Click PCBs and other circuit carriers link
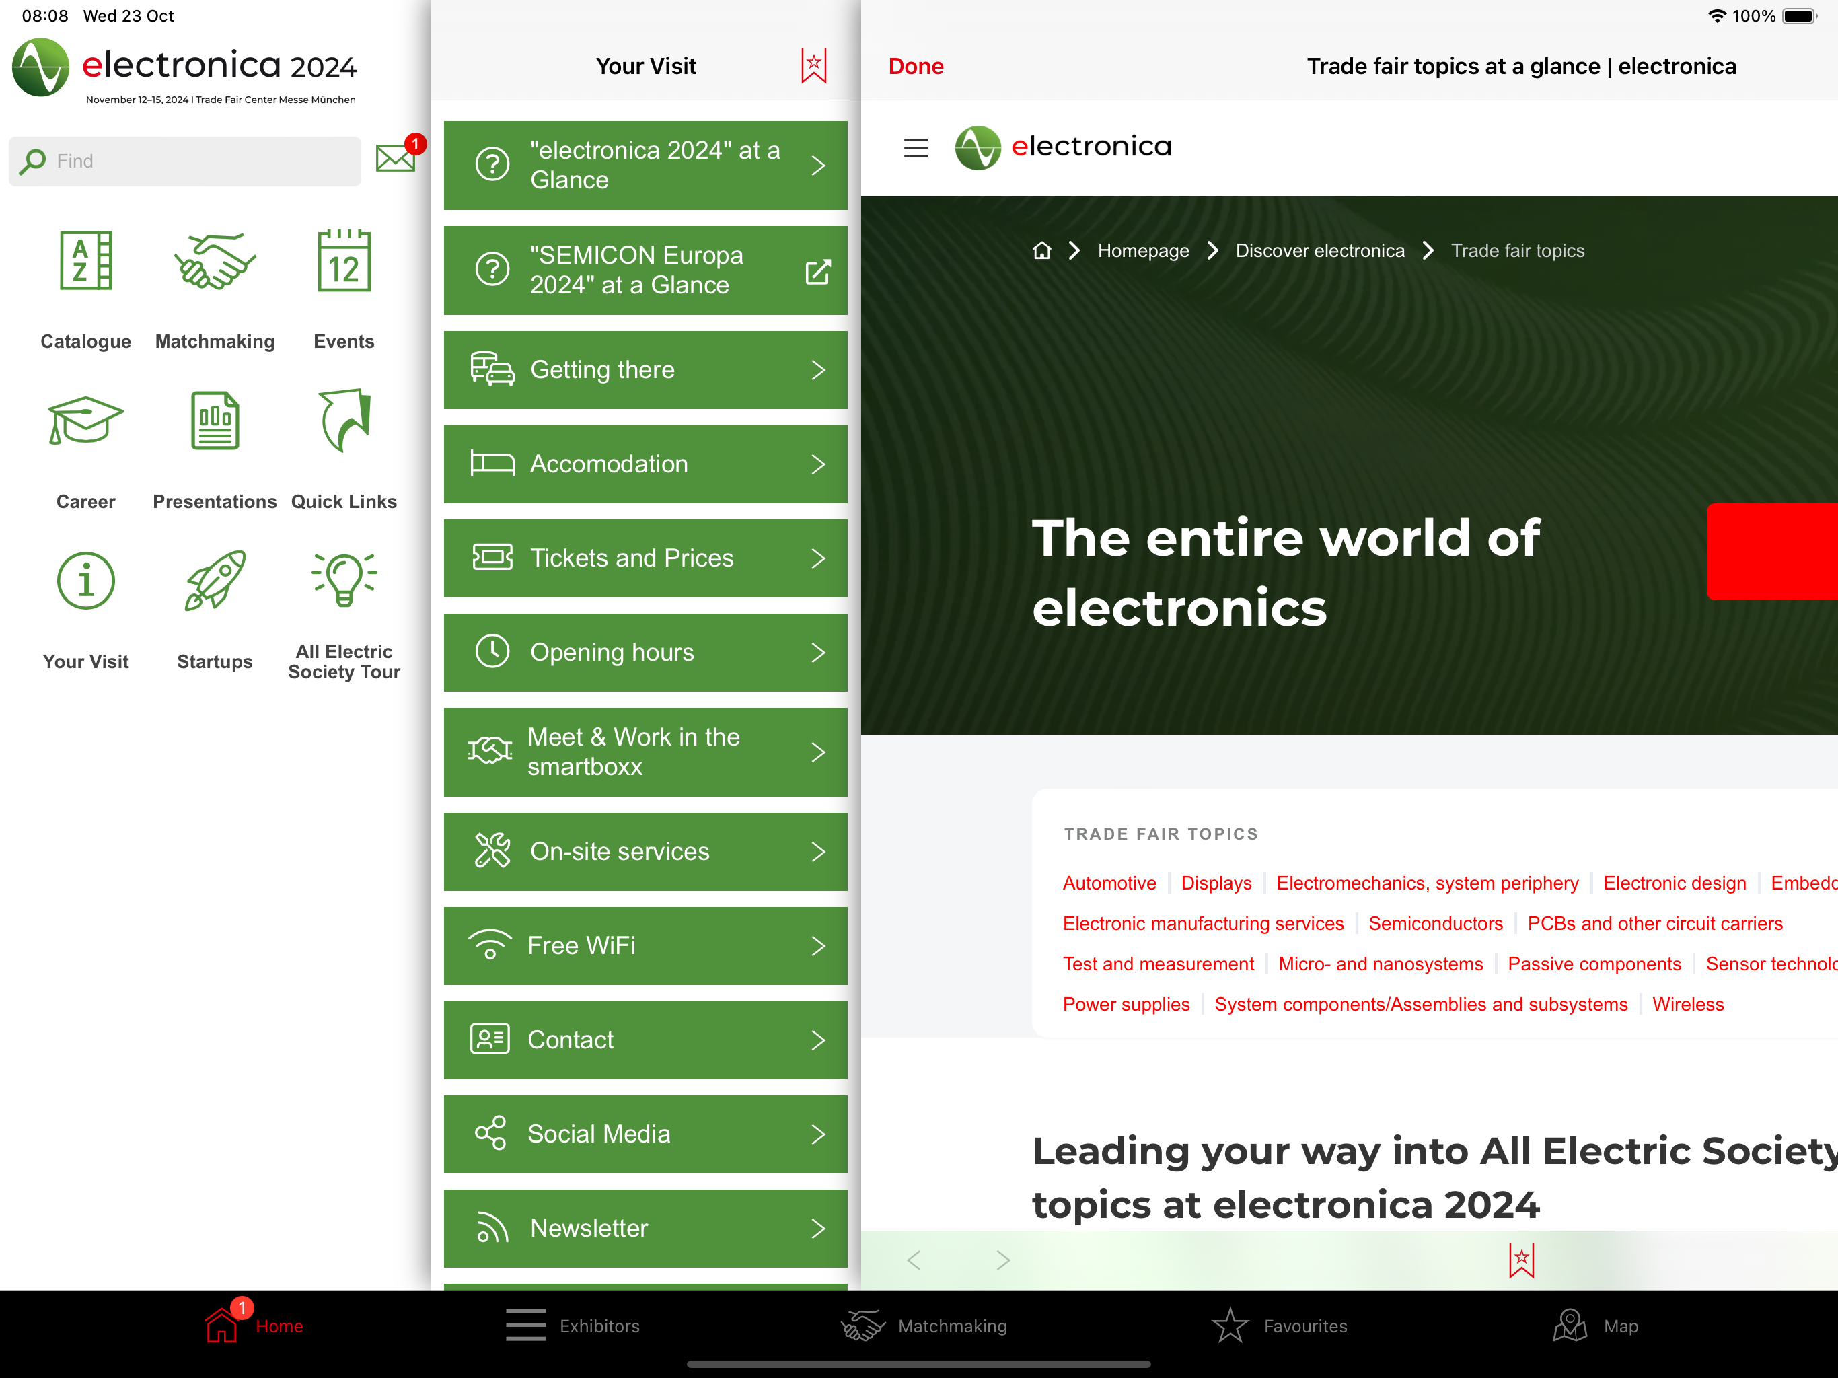Image resolution: width=1838 pixels, height=1378 pixels. point(1654,923)
